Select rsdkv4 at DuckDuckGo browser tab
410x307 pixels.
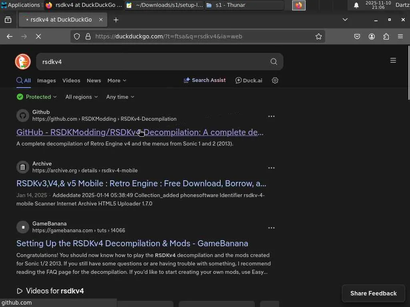point(63,20)
